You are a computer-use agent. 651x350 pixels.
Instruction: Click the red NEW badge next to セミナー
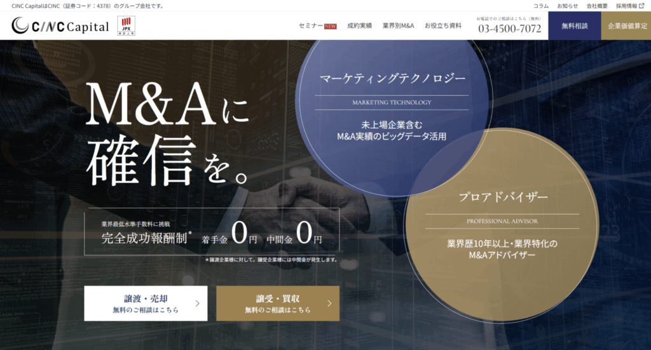[330, 26]
